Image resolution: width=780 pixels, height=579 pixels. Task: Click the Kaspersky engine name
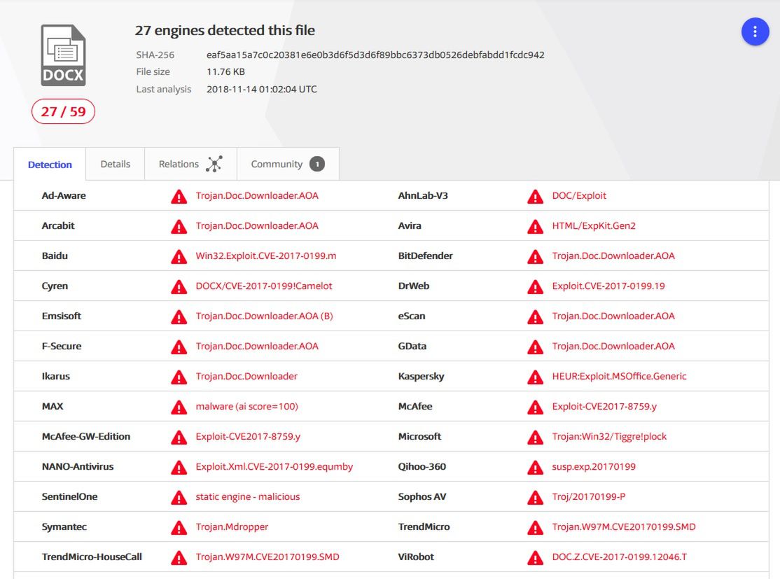click(422, 376)
